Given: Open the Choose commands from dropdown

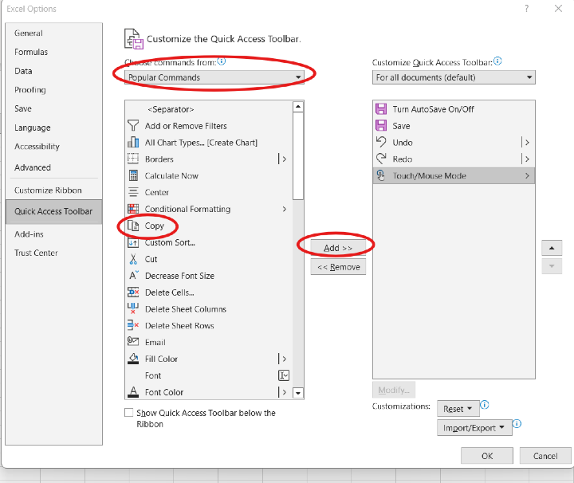Looking at the screenshot, I should point(214,77).
